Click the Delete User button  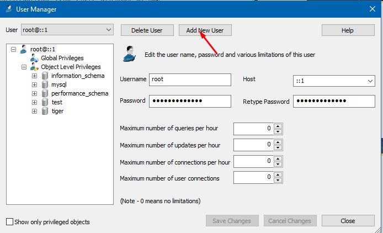pyautogui.click(x=147, y=30)
